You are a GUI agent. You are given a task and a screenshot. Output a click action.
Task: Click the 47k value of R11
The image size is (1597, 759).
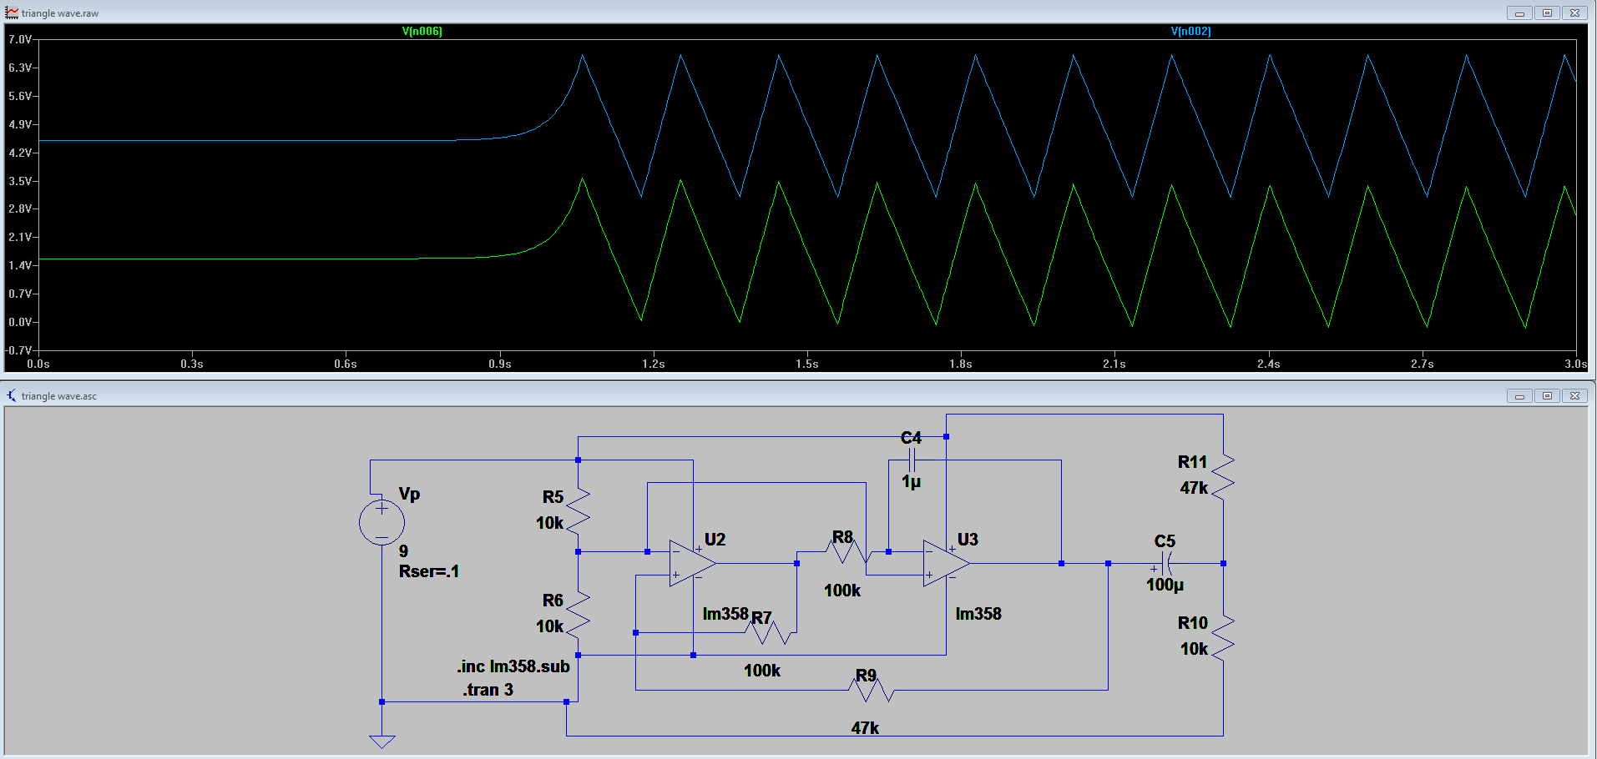1194,488
